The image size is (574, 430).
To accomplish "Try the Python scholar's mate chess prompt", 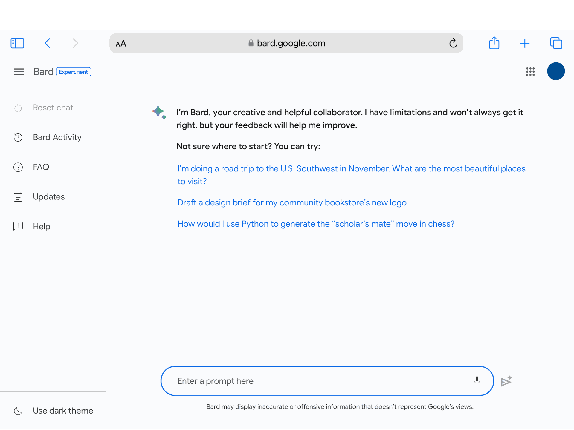I will pyautogui.click(x=316, y=224).
